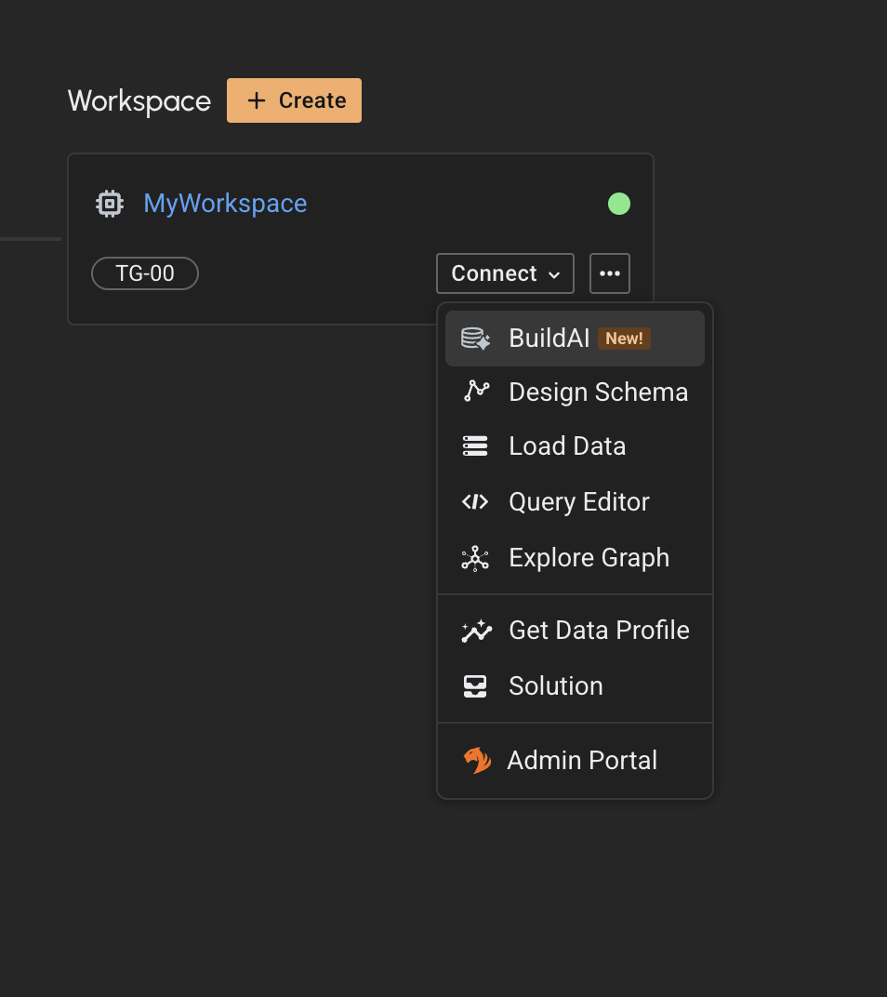Select the Query Editor code icon
Screen dimensions: 887x997
pyautogui.click(x=475, y=502)
